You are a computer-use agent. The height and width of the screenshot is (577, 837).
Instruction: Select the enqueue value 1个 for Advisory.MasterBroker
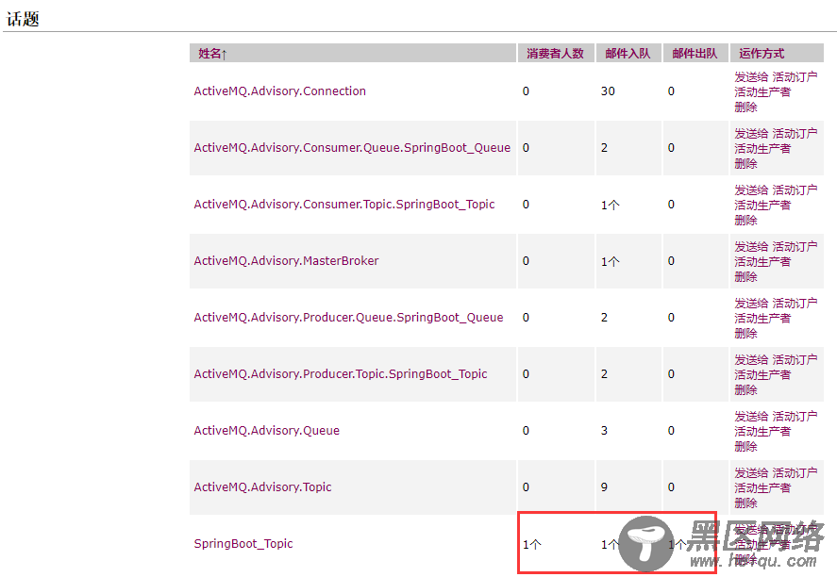pos(611,261)
